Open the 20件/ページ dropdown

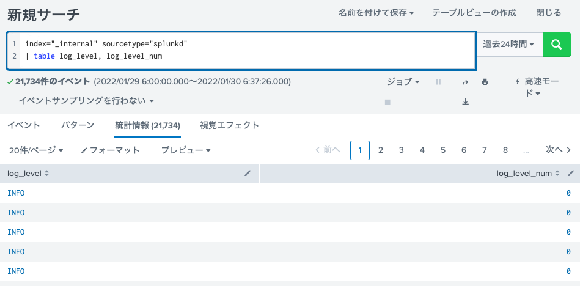[36, 150]
